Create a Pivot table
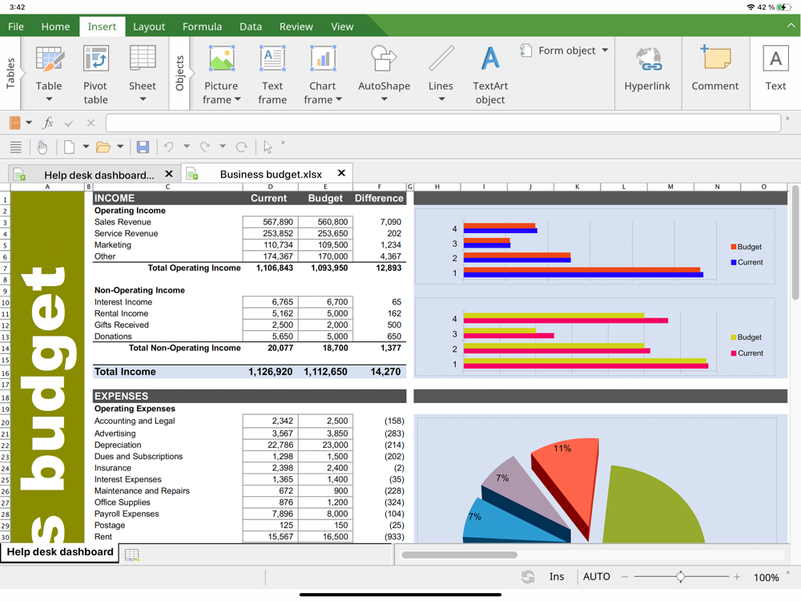This screenshot has height=601, width=801. tap(95, 75)
